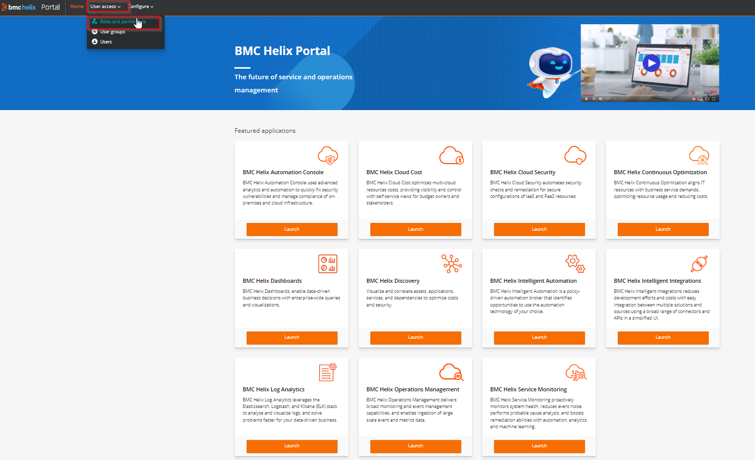Open the Home tab
Viewport: 755px width, 460px height.
(77, 7)
